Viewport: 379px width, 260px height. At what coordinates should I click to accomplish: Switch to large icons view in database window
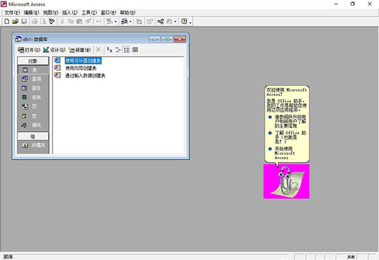coord(109,49)
